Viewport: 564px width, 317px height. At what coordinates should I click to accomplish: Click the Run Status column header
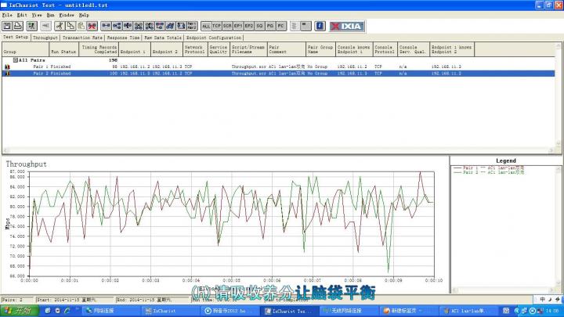(x=63, y=49)
